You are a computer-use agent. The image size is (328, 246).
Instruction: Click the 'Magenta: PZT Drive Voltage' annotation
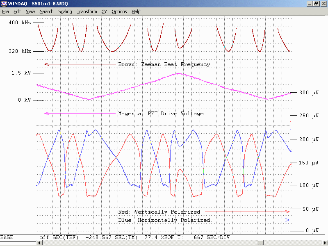point(160,114)
